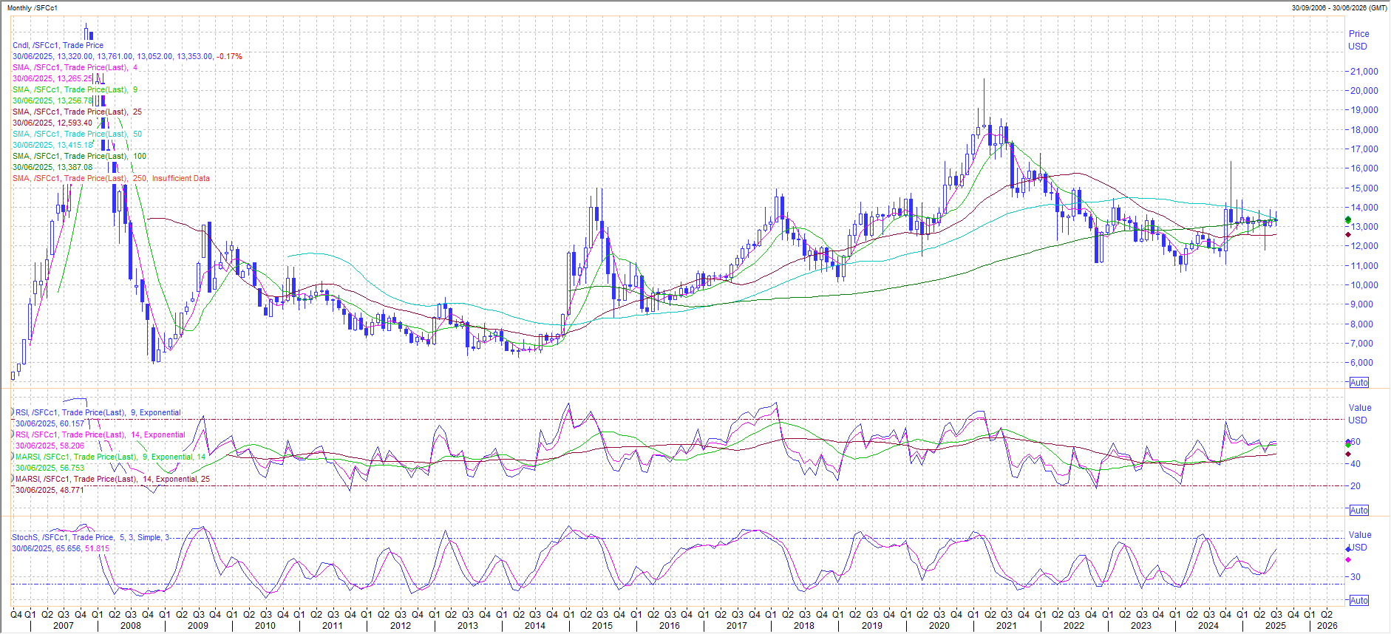Image resolution: width=1391 pixels, height=634 pixels.
Task: Click the 10,000 price axis label
Action: (x=1364, y=285)
